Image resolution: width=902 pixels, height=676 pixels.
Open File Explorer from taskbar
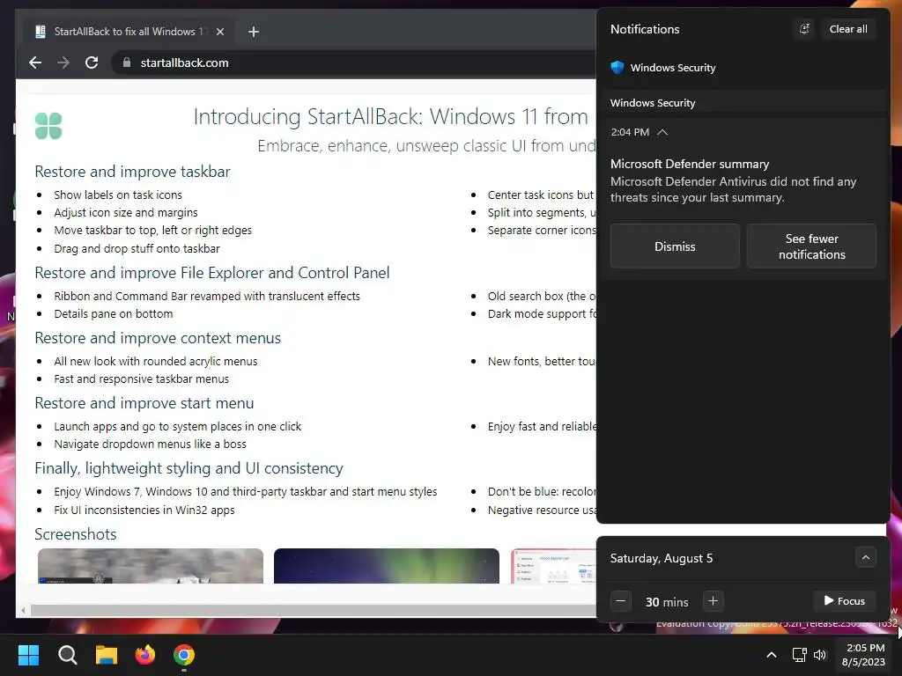107,655
